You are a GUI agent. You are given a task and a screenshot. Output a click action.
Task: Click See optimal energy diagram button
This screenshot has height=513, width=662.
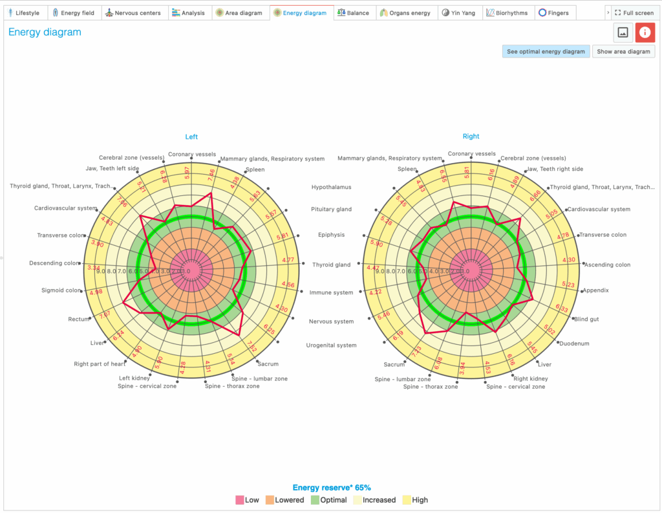pos(546,52)
